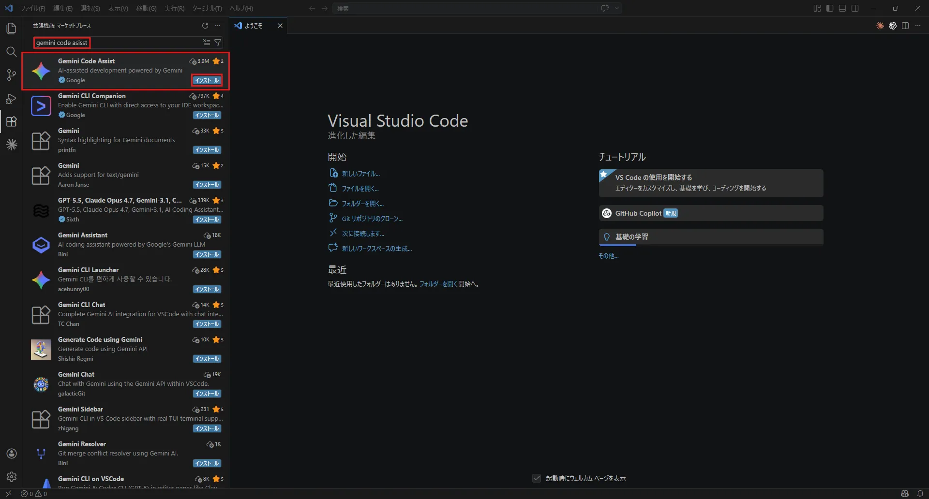Toggle primary sidebar layout button
This screenshot has width=929, height=499.
[x=830, y=8]
